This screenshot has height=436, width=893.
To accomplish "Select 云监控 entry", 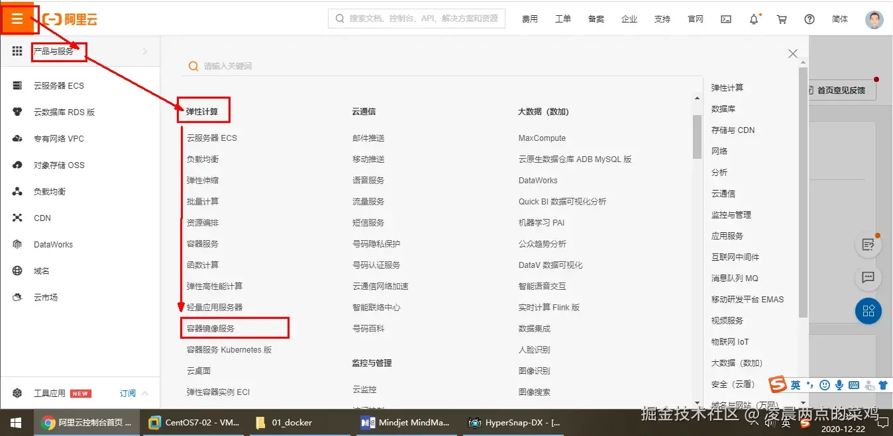I will pos(364,389).
